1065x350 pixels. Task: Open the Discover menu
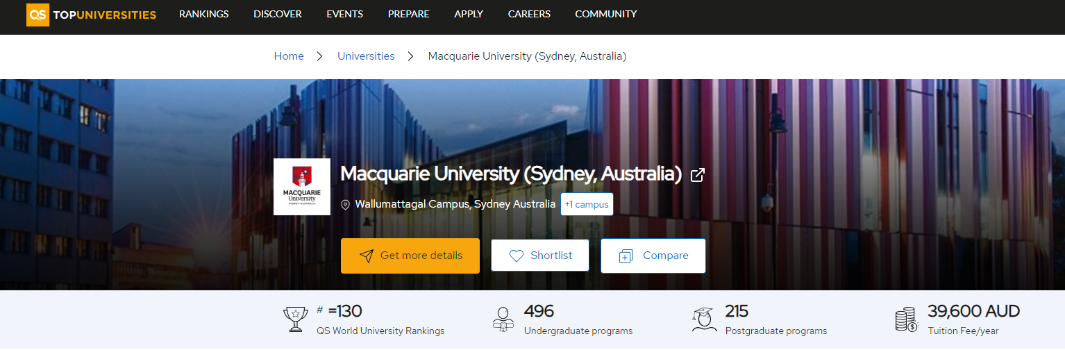click(278, 14)
